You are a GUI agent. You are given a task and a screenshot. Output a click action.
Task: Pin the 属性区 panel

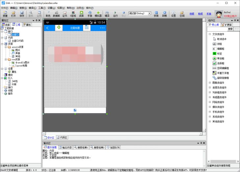(x=36, y=20)
